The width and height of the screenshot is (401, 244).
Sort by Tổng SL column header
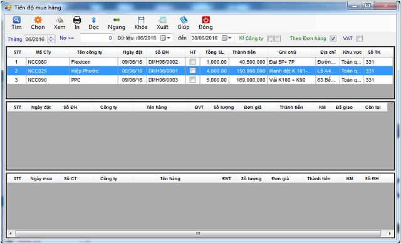coord(214,53)
